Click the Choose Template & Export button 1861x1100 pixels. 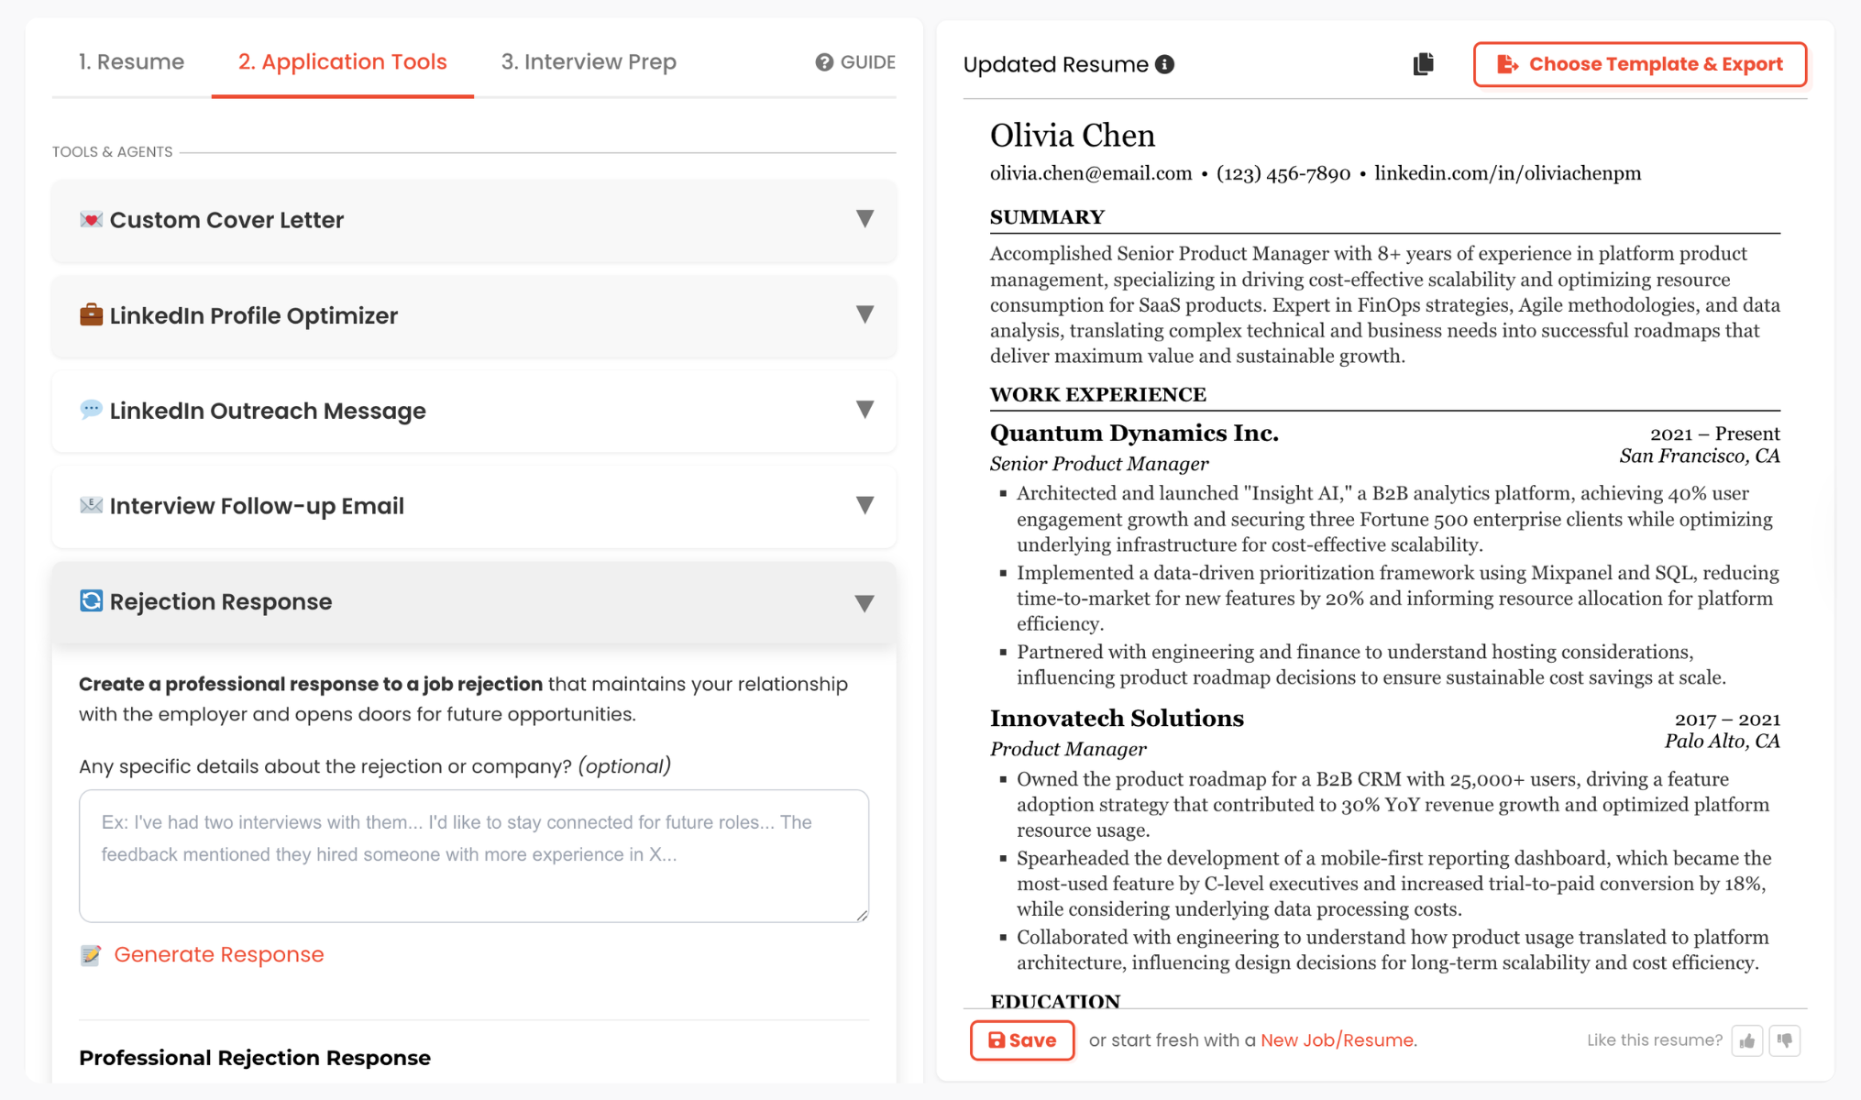pos(1639,64)
